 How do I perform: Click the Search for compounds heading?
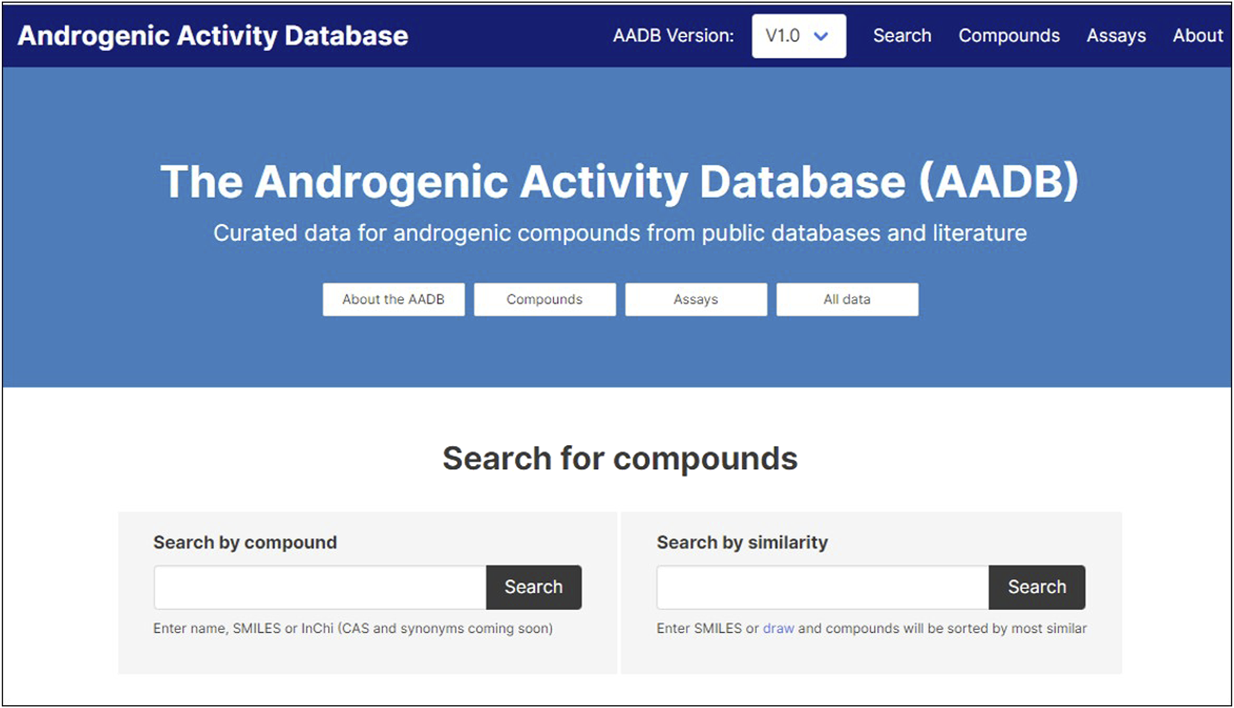click(x=620, y=459)
